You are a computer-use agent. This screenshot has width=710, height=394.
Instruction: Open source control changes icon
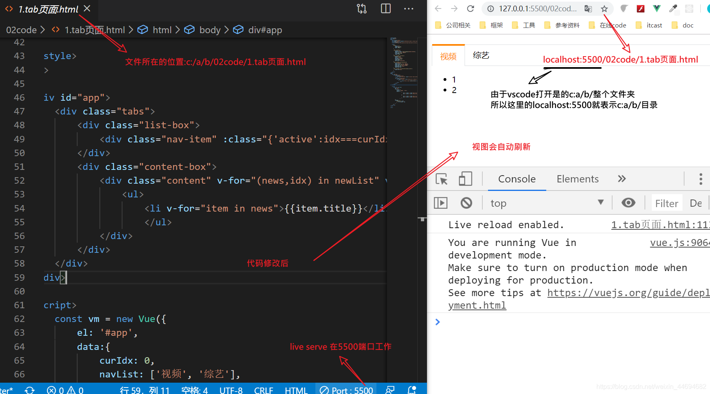click(362, 8)
